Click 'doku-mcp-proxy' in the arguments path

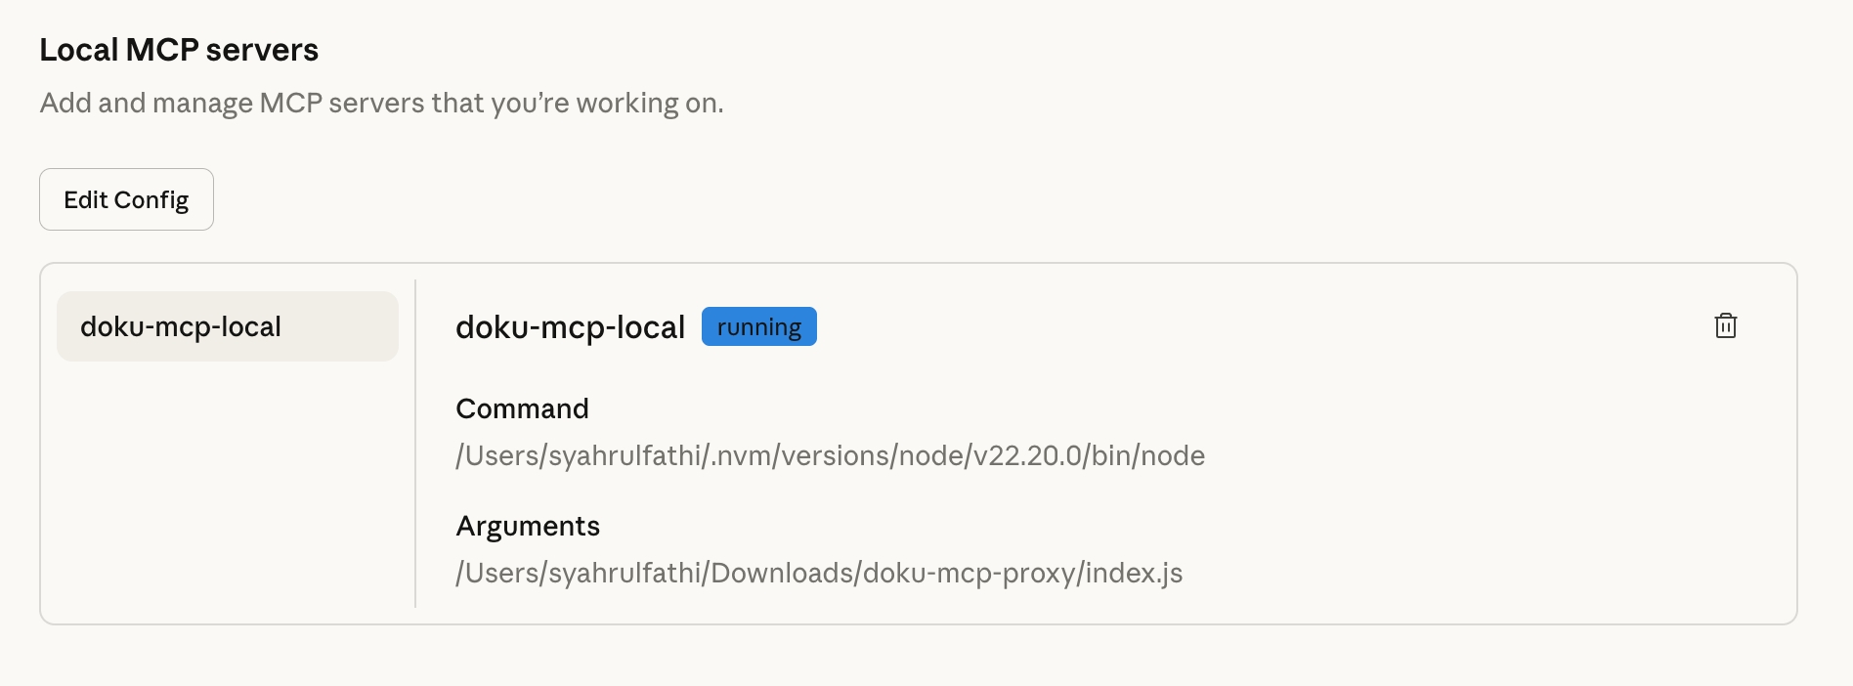point(969,573)
